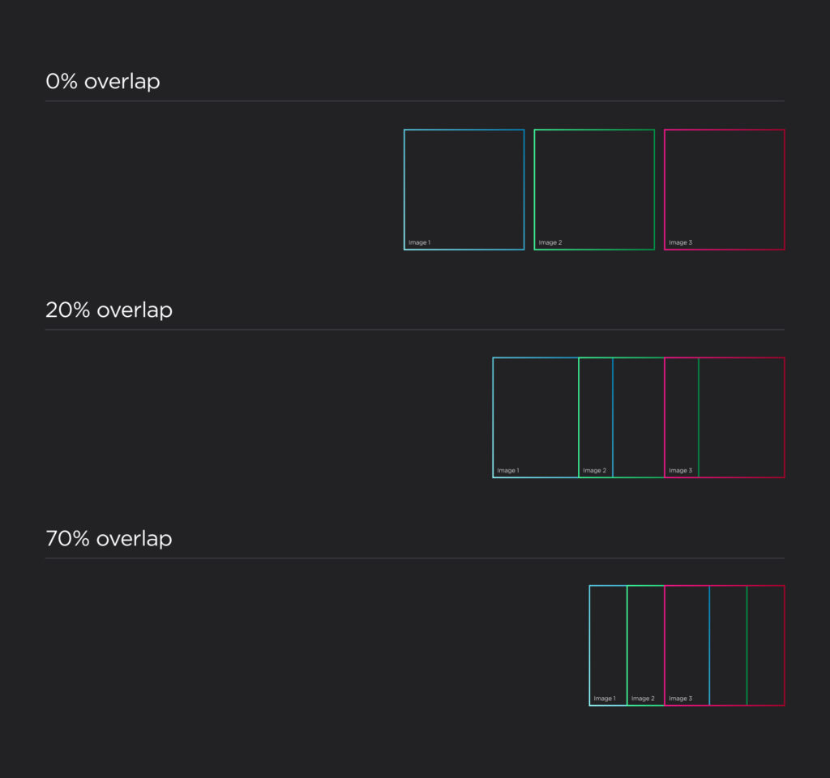
Task: Click the Image 3 label in 20% overlap row
Action: click(x=680, y=471)
